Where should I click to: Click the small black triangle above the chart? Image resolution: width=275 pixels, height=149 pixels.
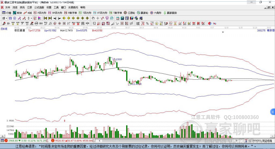click(x=223, y=32)
